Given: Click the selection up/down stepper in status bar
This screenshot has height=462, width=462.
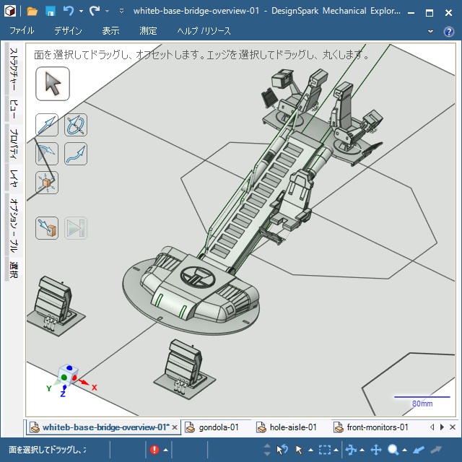Looking at the screenshot, I should coord(267,450).
